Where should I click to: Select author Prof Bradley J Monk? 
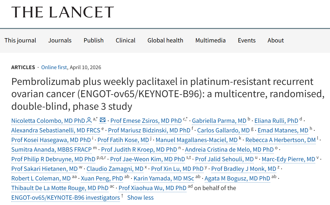tap(244, 169)
